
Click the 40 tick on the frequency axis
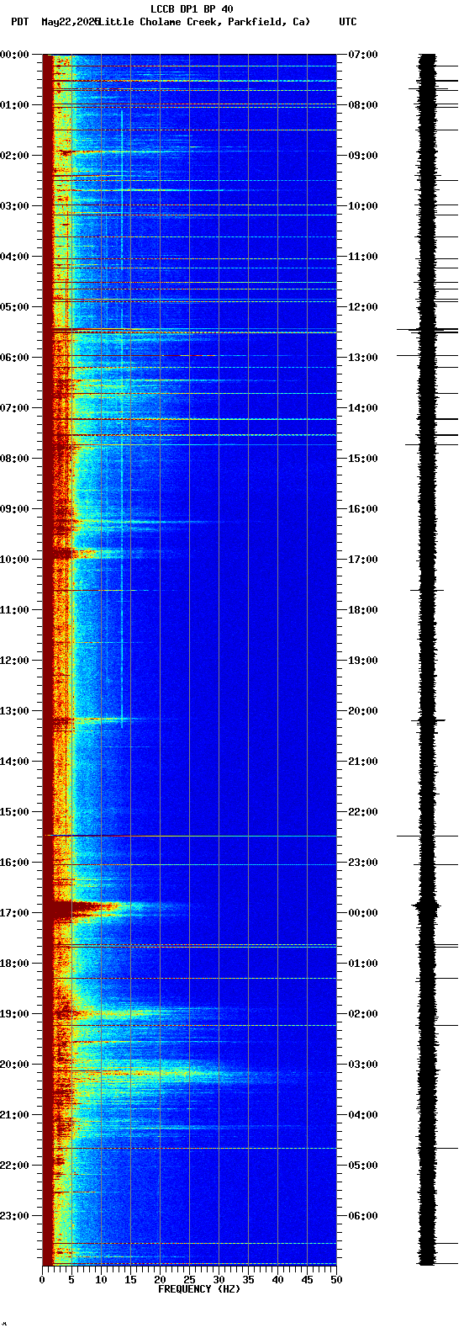277,1280
